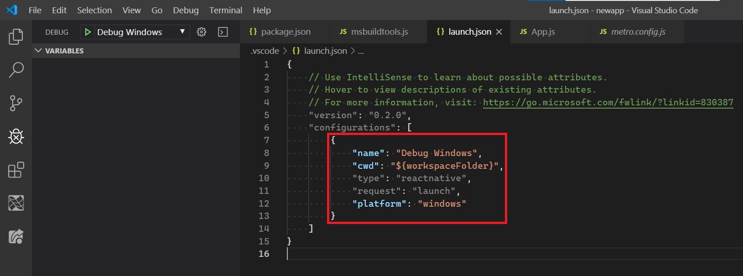The width and height of the screenshot is (743, 276).
Task: Open the Search view in activity bar
Action: pyautogui.click(x=16, y=70)
